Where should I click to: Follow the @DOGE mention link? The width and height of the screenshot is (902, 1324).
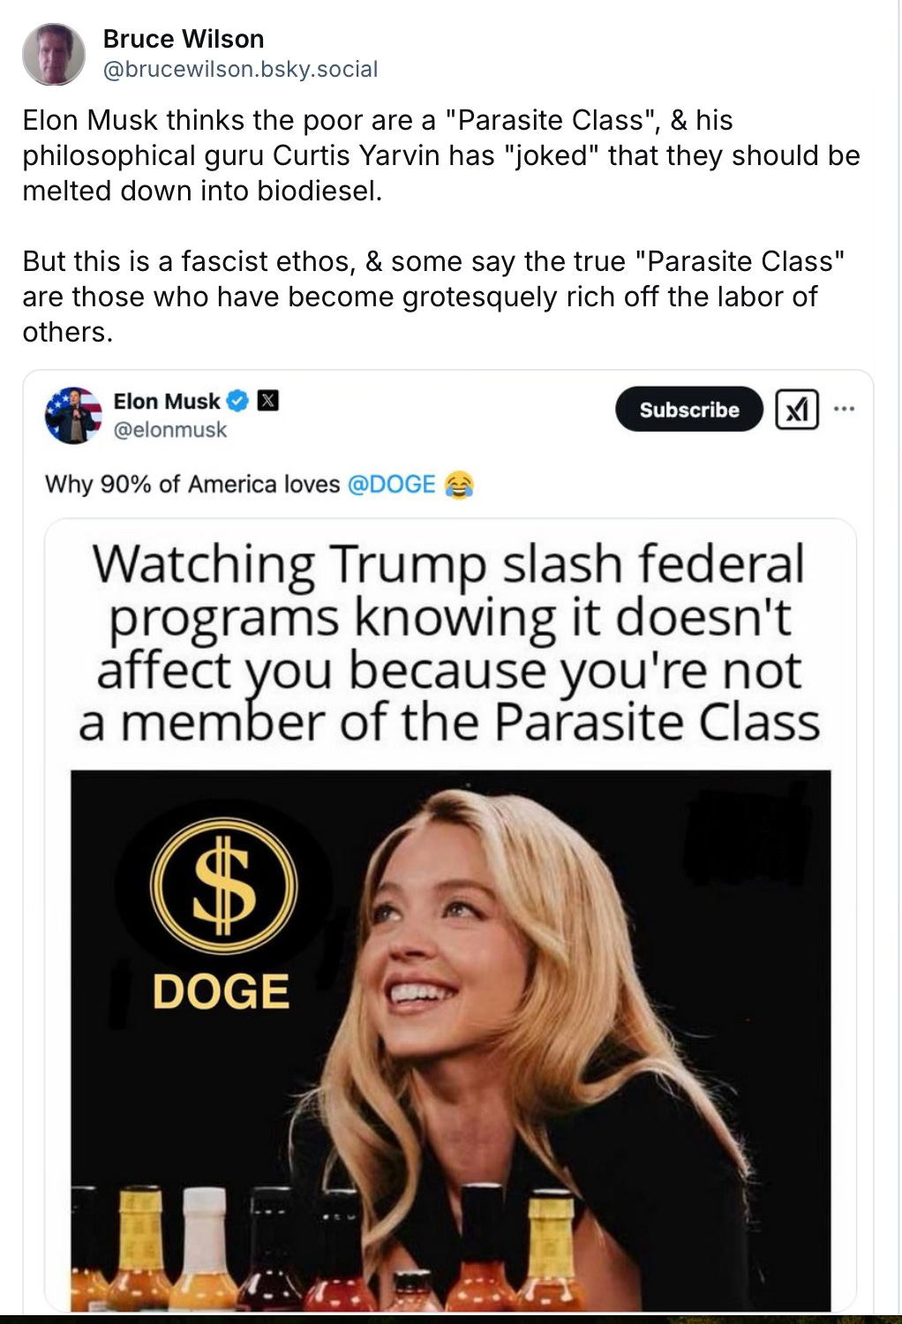pyautogui.click(x=392, y=485)
